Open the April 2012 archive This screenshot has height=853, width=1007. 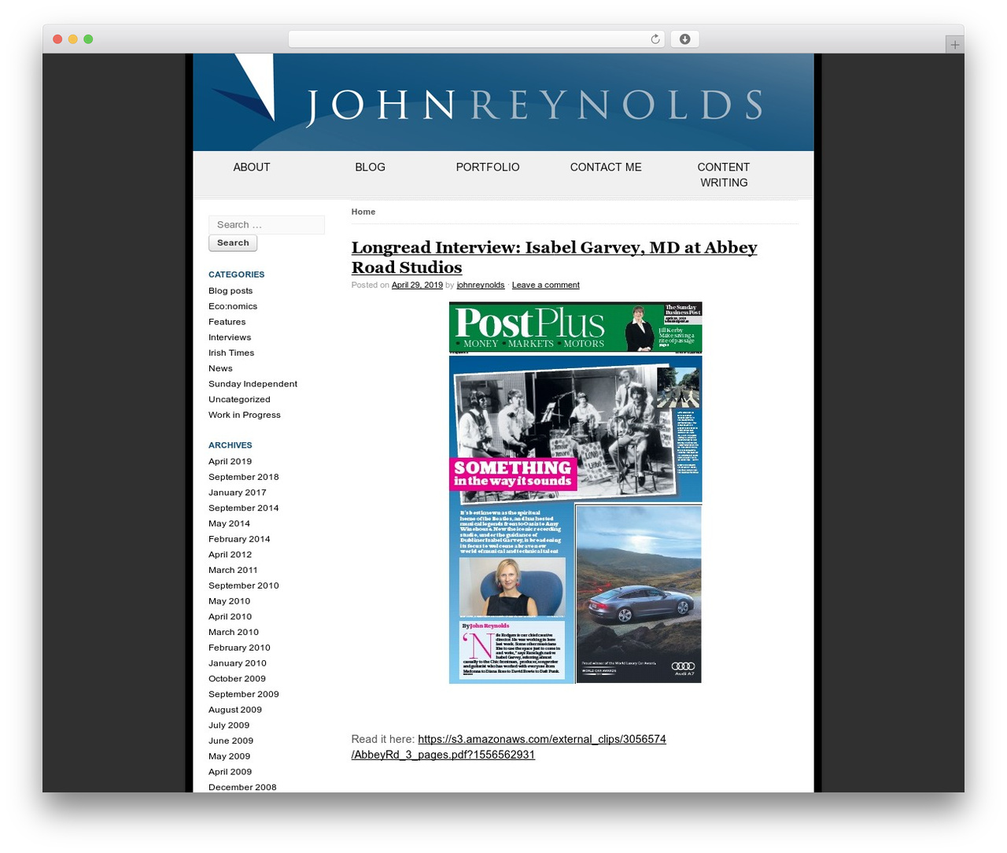[231, 555]
